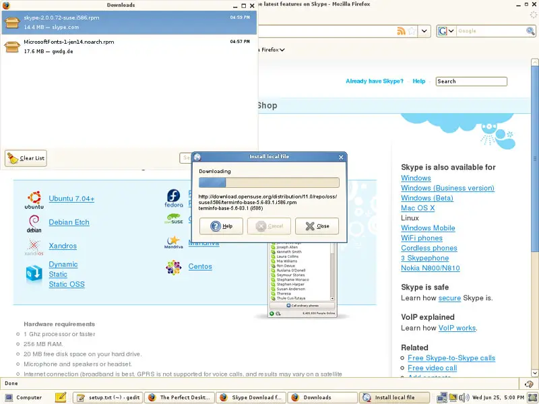The width and height of the screenshot is (539, 404).
Task: Click the status bar icon at right of Done bar
Action: coord(529,384)
